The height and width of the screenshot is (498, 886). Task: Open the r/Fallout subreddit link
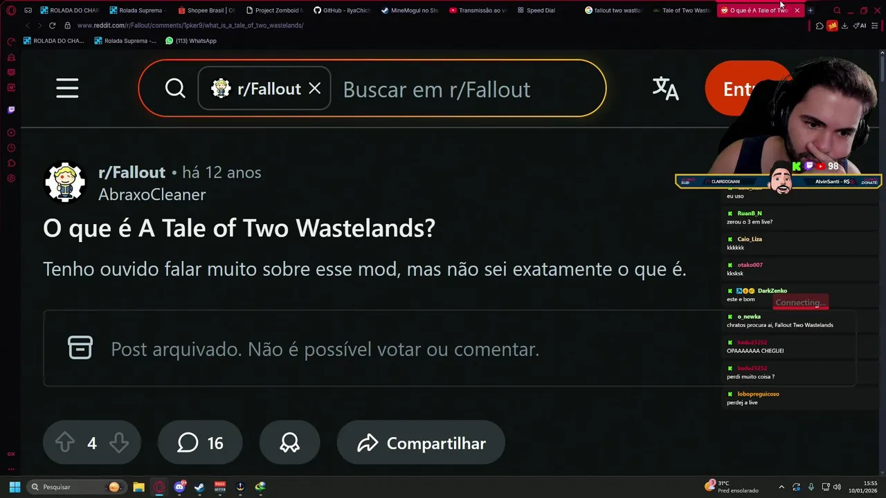click(132, 172)
